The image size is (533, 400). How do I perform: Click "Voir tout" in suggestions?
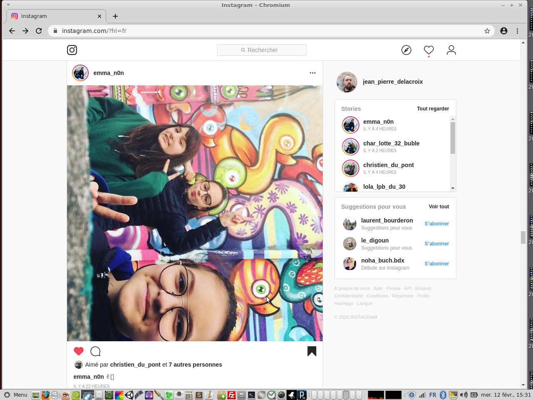[439, 207]
